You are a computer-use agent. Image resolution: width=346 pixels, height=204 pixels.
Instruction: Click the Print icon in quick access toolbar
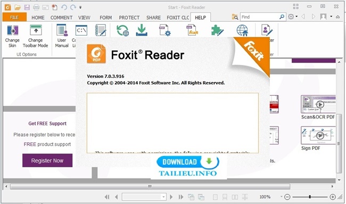[x=36, y=7]
